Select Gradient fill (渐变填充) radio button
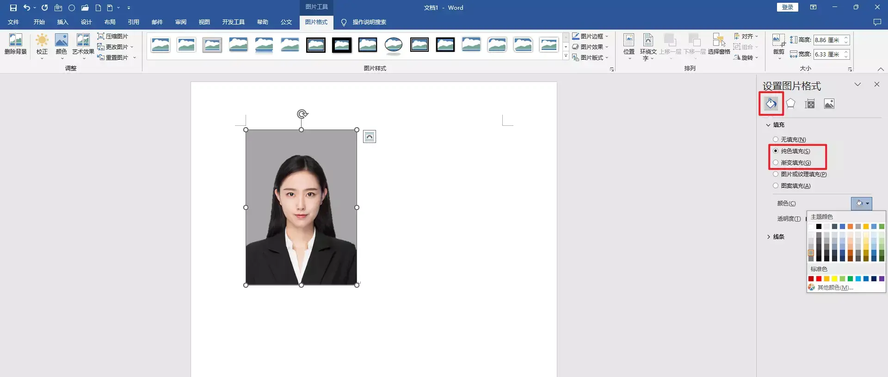 coord(776,162)
